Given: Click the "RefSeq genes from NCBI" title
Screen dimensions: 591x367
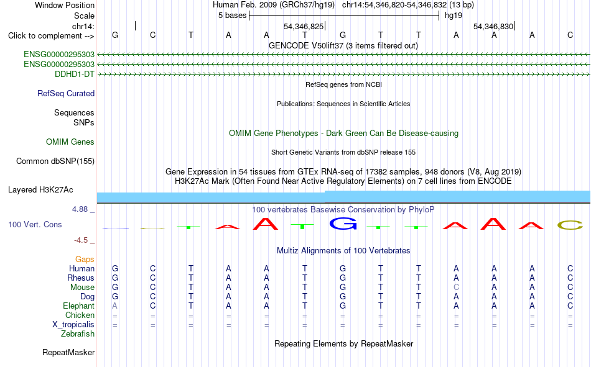Looking at the screenshot, I should click(344, 84).
